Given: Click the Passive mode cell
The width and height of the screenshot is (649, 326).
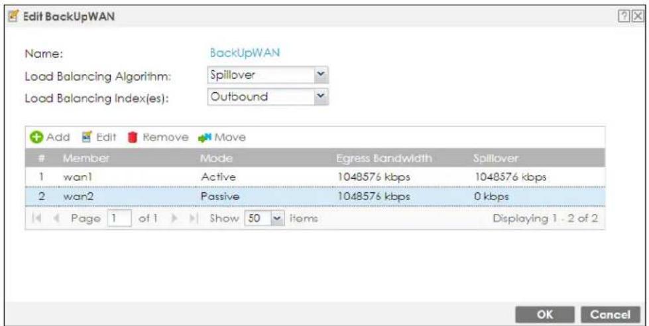Looking at the screenshot, I should tap(220, 196).
